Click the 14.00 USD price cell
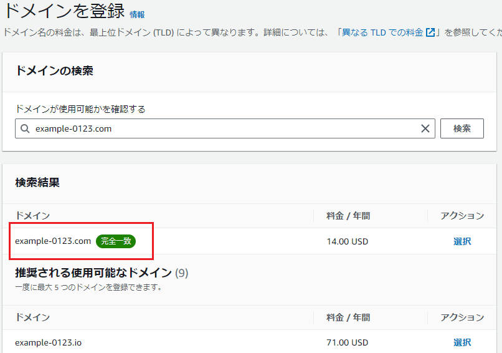Screen dimensions: 502x353 (x=348, y=241)
